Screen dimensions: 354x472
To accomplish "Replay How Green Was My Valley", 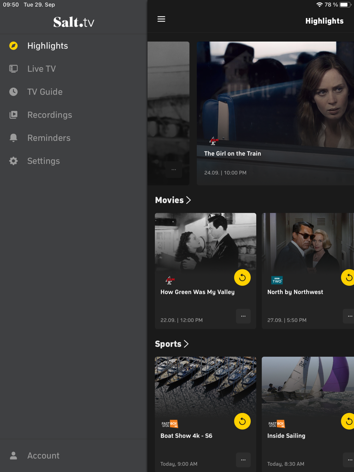I will click(x=242, y=277).
